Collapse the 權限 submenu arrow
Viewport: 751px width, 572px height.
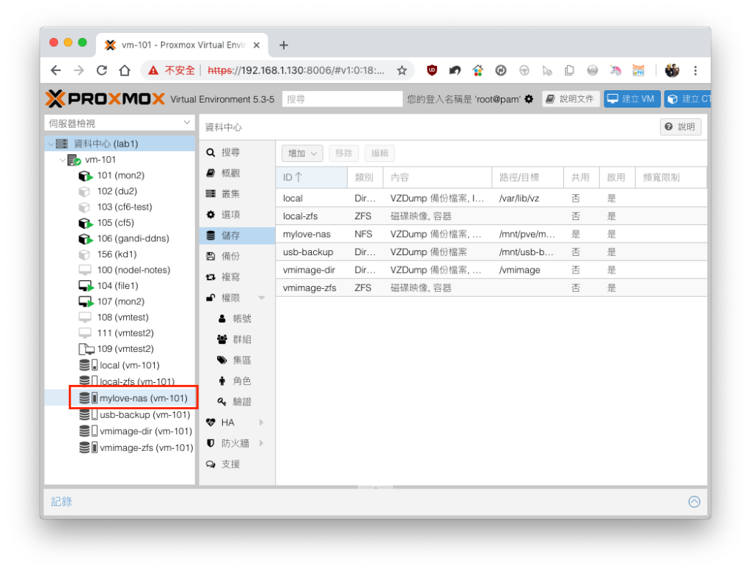(262, 298)
